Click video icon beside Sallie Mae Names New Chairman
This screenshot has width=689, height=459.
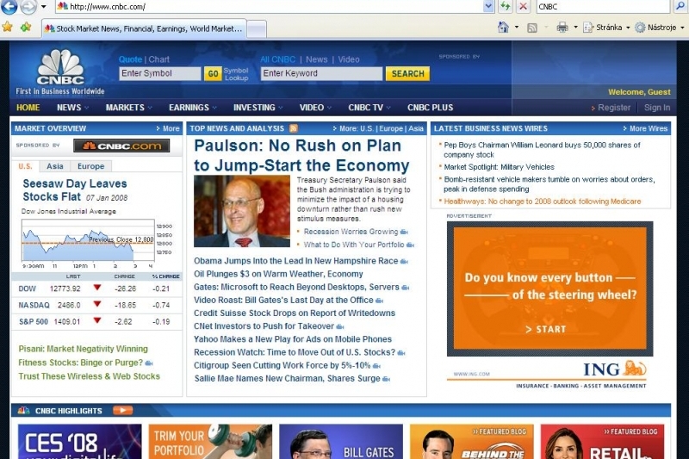coord(386,379)
